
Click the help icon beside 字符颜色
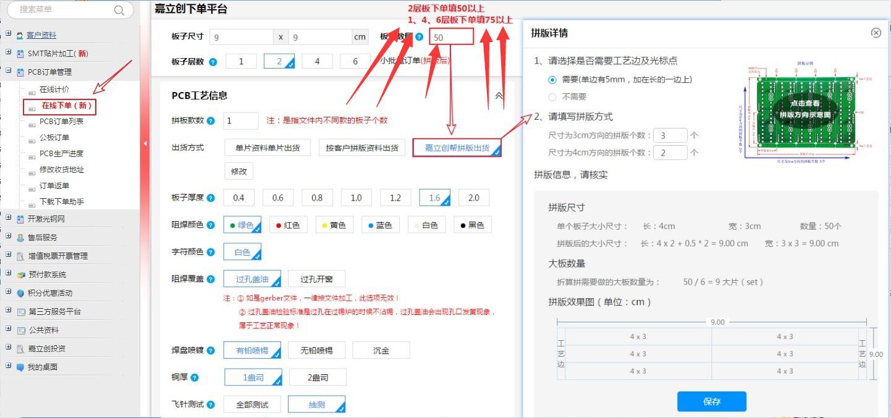click(x=211, y=253)
